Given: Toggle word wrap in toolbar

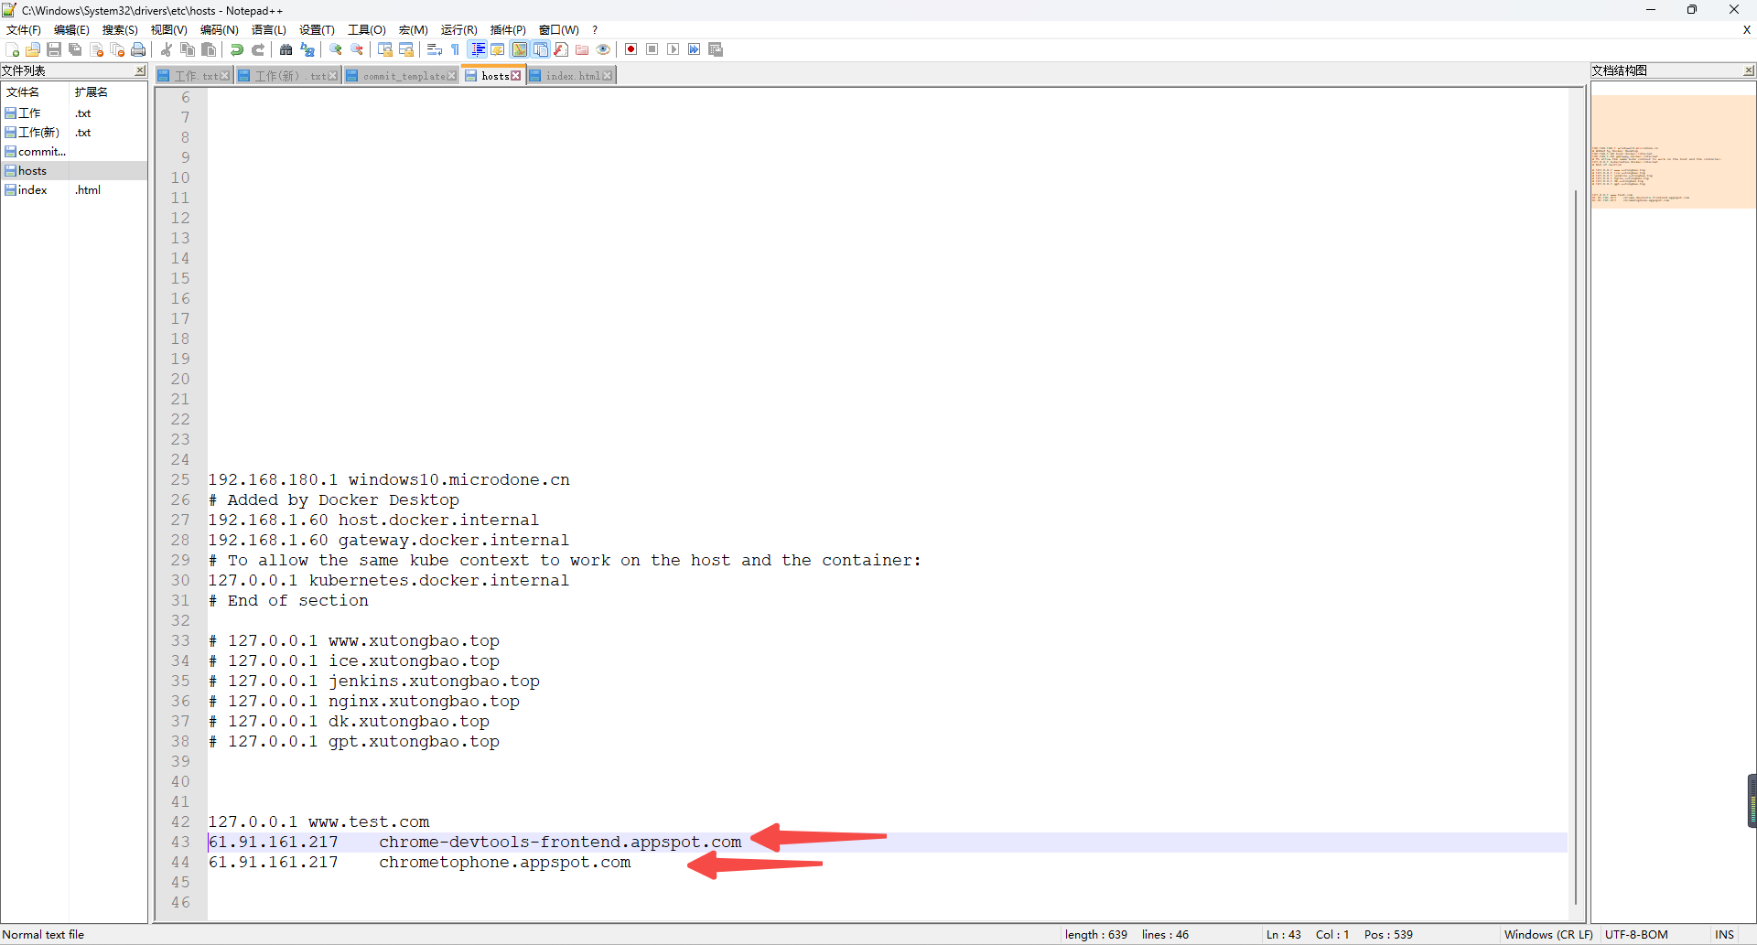Looking at the screenshot, I should tap(435, 49).
